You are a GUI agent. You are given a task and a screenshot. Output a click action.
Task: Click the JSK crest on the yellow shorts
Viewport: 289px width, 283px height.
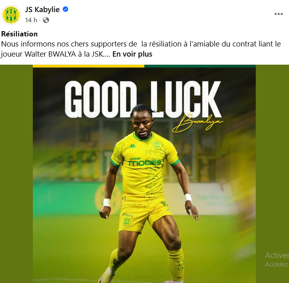click(x=127, y=222)
